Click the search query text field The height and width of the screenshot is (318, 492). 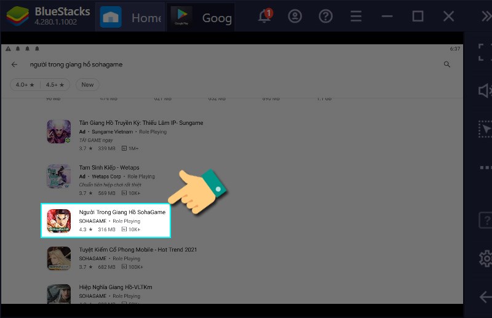[76, 65]
